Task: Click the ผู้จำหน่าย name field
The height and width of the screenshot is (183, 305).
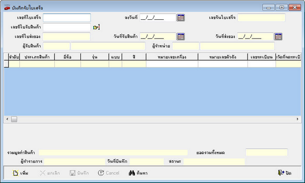Action: pos(237,46)
